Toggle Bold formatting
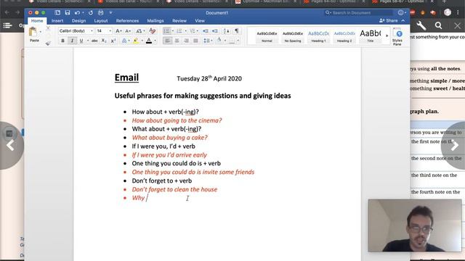 [x=62, y=41]
